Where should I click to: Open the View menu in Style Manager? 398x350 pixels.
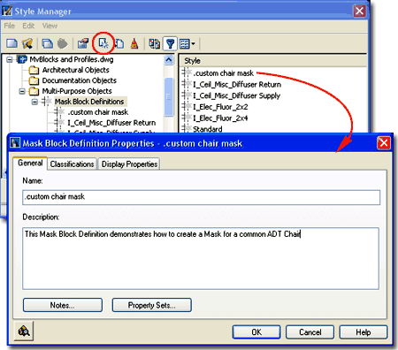(x=50, y=26)
